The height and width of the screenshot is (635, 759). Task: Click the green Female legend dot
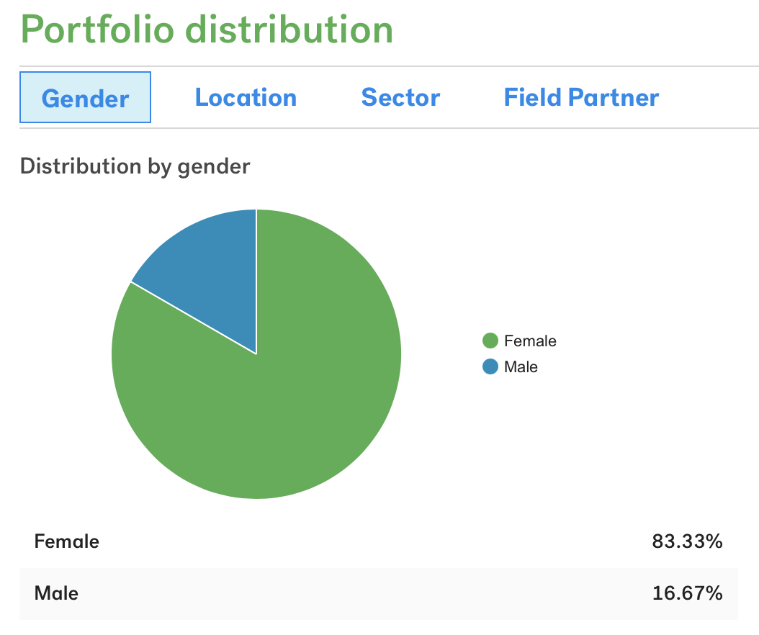point(490,341)
